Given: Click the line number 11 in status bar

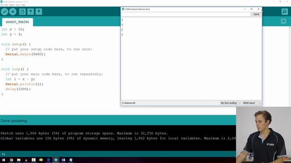Looking at the screenshot, I should pyautogui.click(x=4, y=154).
